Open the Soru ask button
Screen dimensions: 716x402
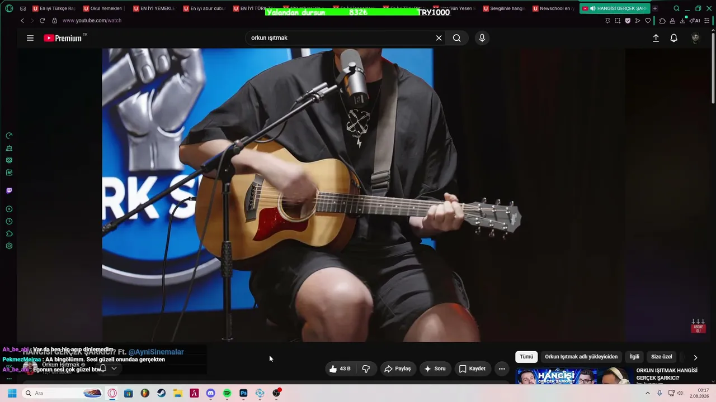click(435, 368)
